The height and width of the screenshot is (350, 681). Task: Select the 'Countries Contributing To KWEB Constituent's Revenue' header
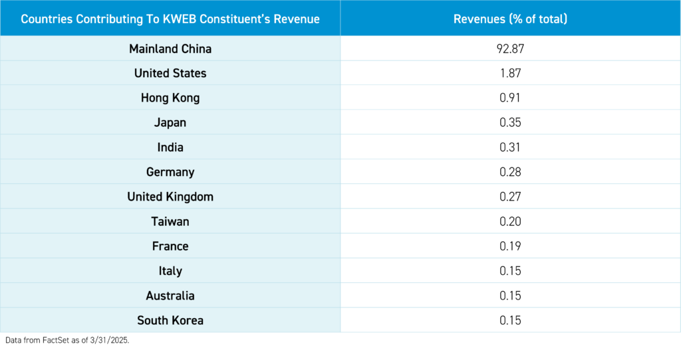[170, 19]
